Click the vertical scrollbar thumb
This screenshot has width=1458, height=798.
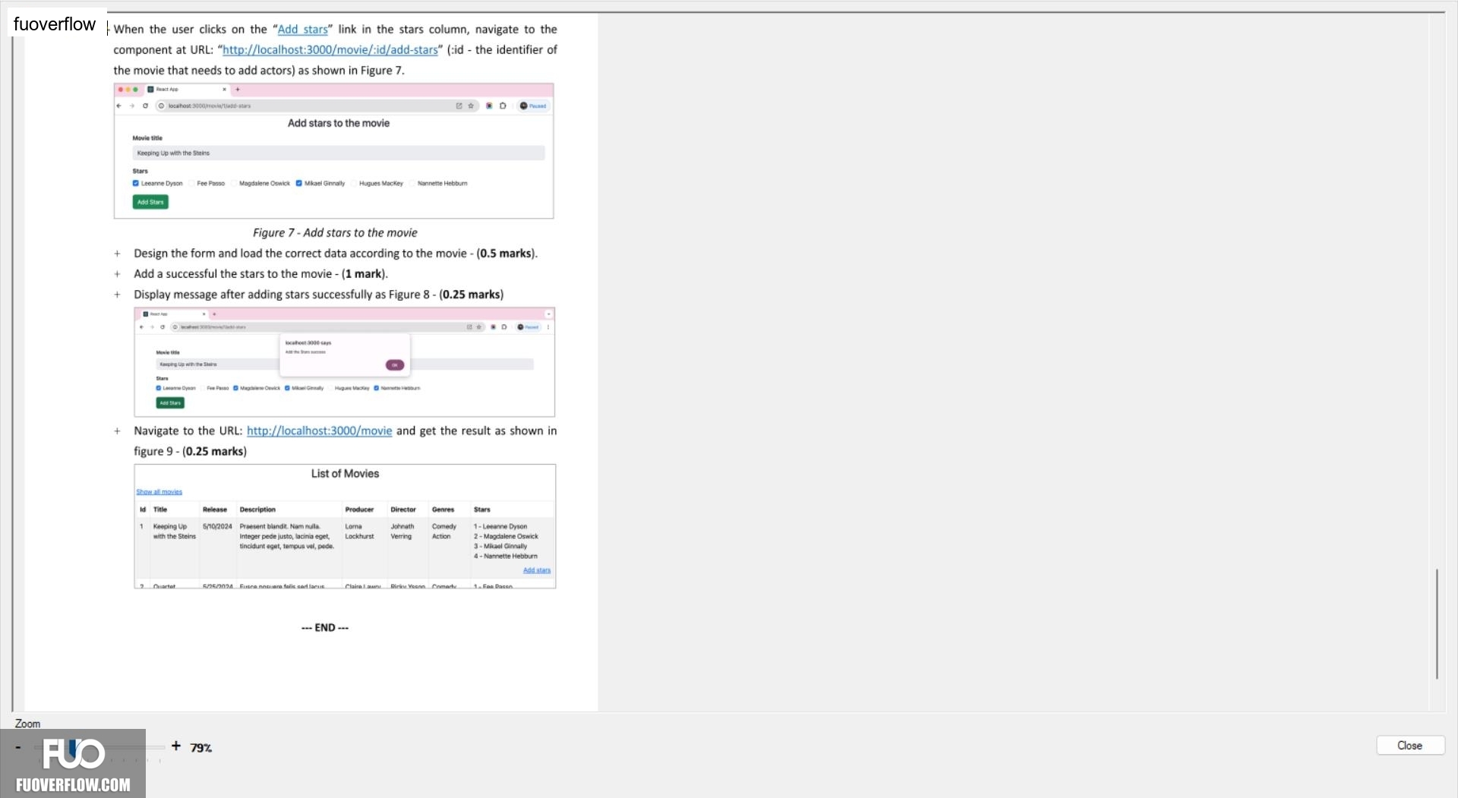click(1437, 623)
